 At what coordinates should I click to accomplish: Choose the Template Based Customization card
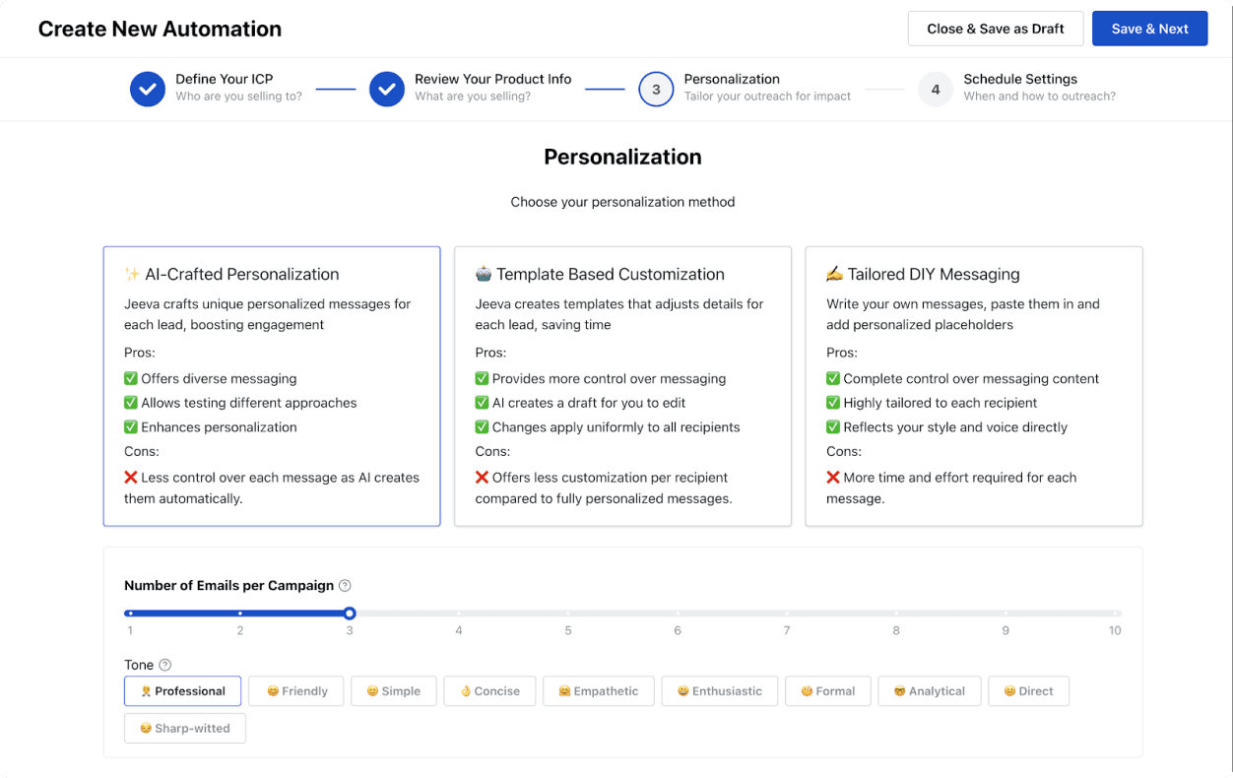pyautogui.click(x=622, y=386)
